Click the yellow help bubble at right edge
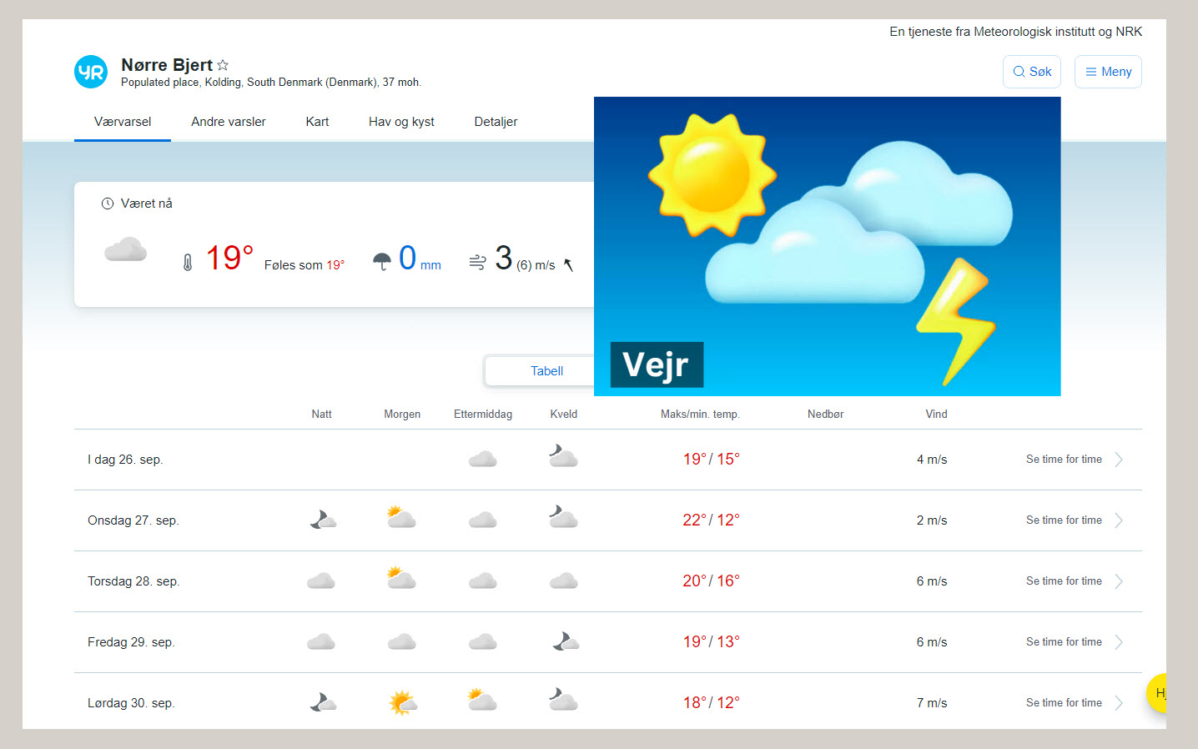The height and width of the screenshot is (749, 1198). [1156, 693]
